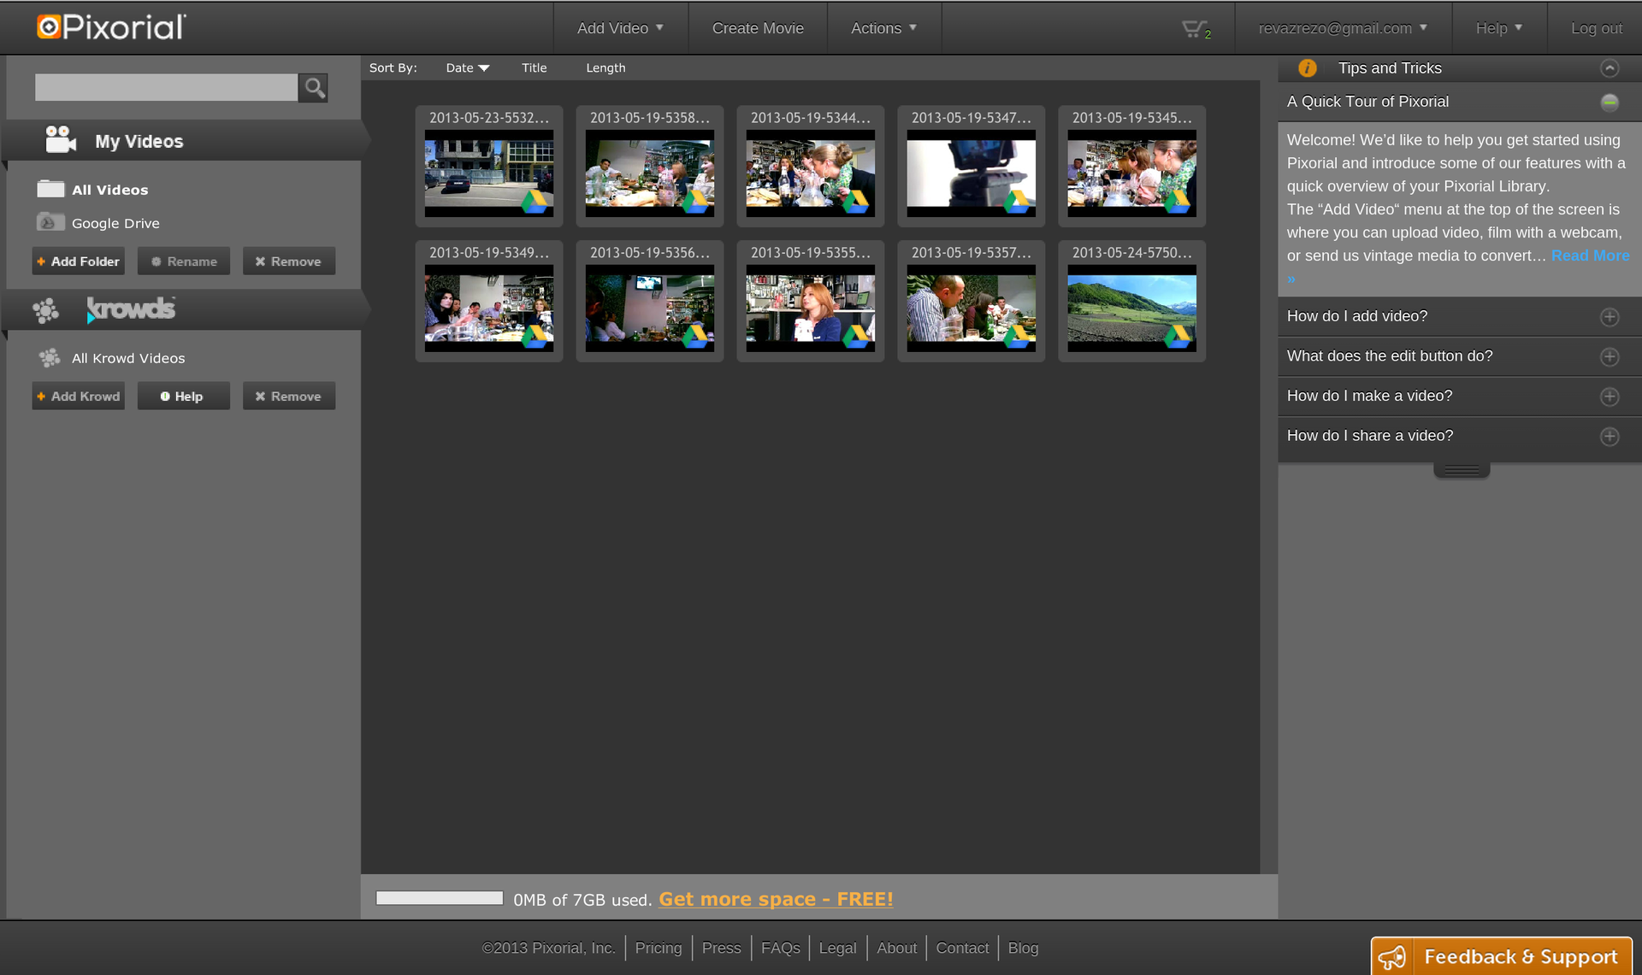Click the All Krowd Videos icon
Viewport: 1642px width, 975px height.
[49, 357]
